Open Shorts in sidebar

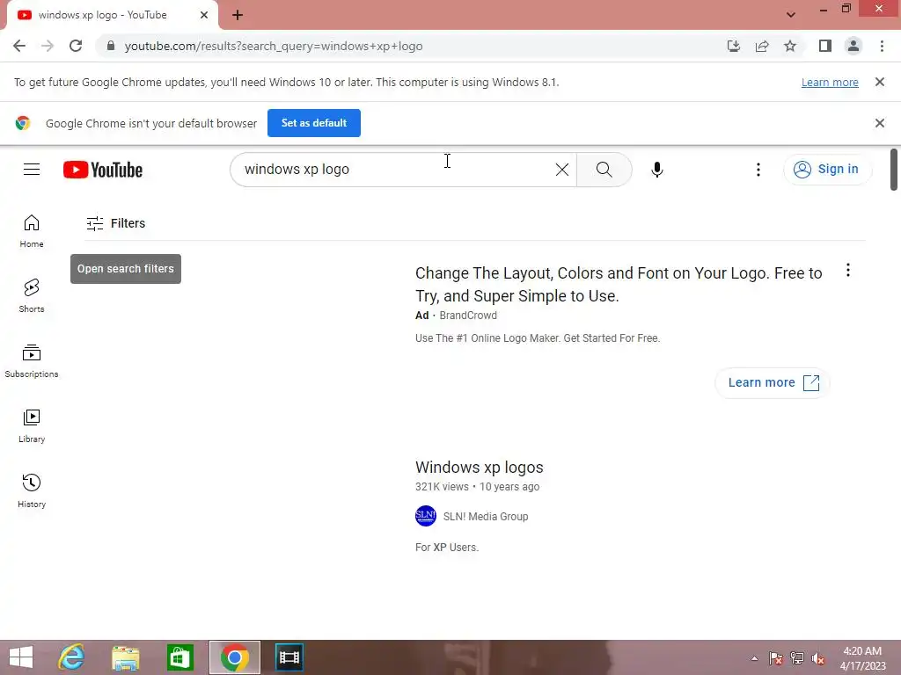coord(32,295)
